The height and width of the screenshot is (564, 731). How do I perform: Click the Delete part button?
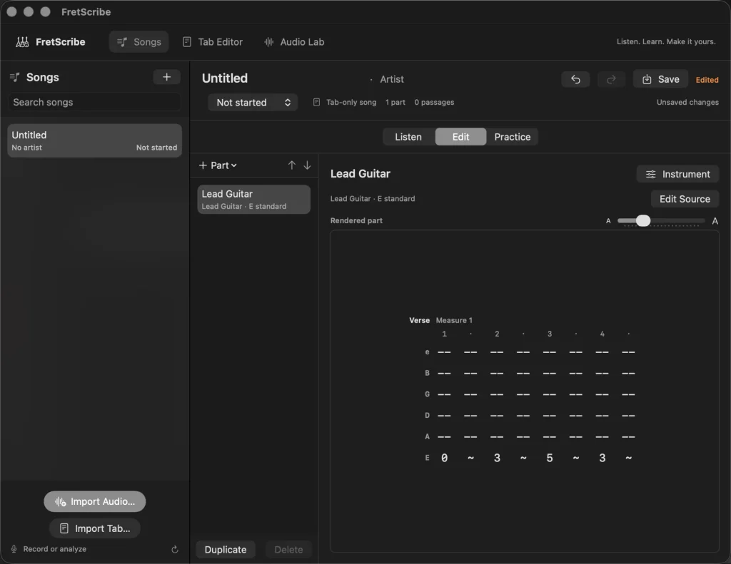(x=288, y=550)
